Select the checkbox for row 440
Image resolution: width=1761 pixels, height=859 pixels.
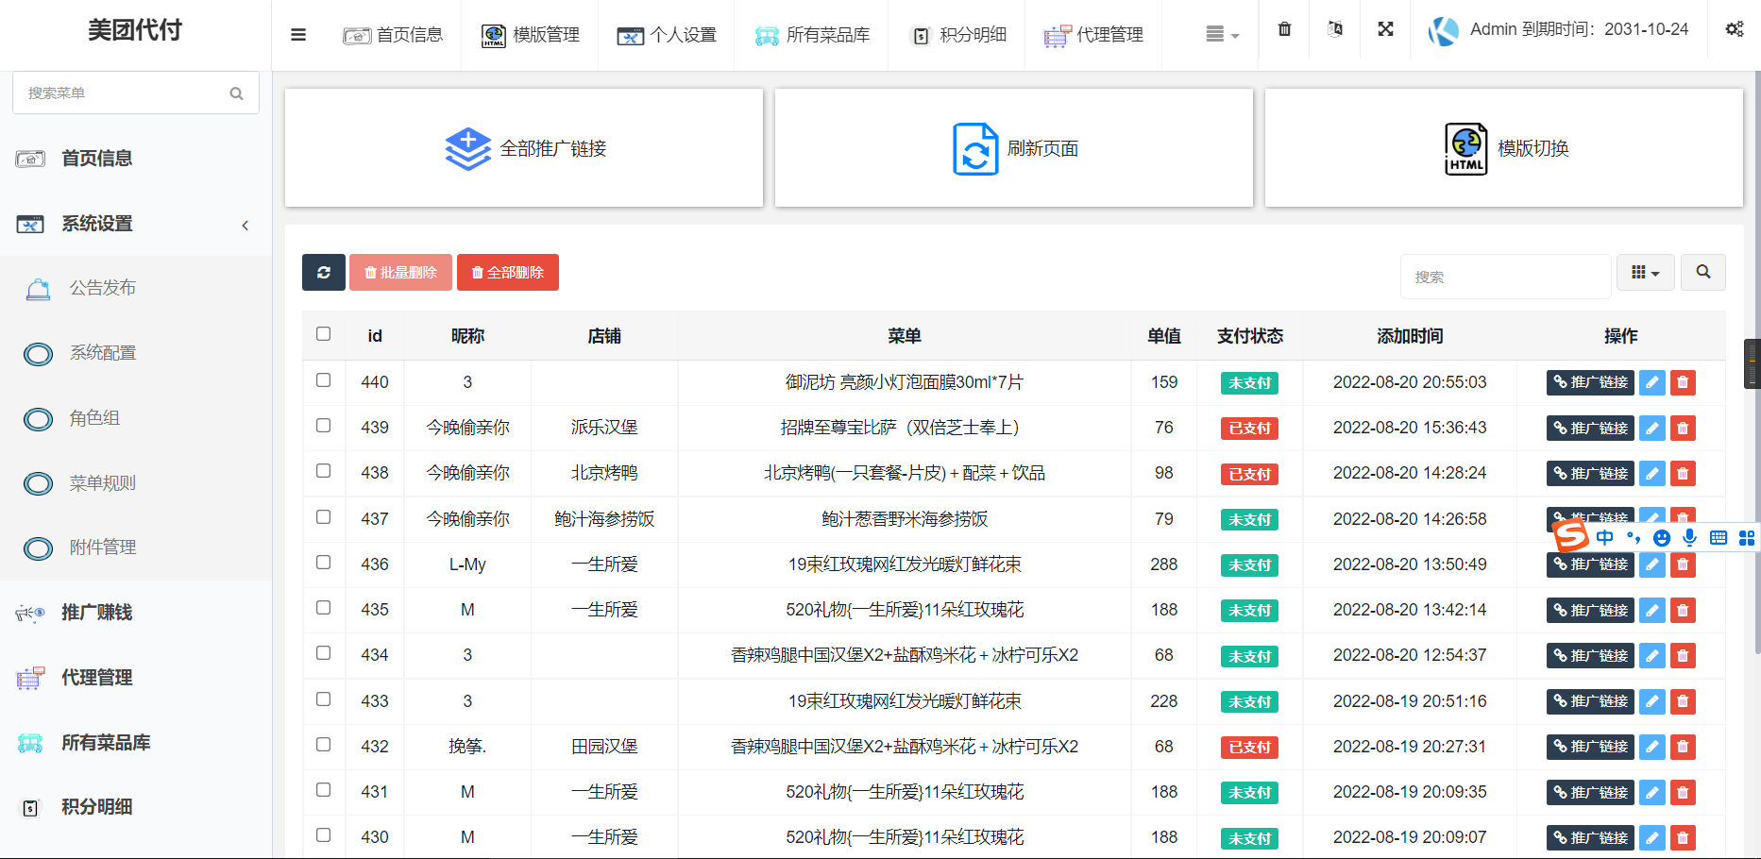(x=324, y=380)
